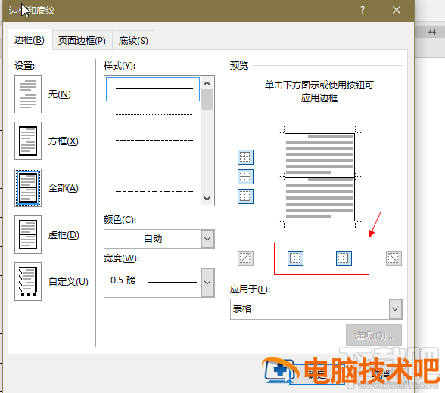Pick the 全部(A) all borders setting icon
Viewport: 445px width, 393px height.
(x=28, y=187)
